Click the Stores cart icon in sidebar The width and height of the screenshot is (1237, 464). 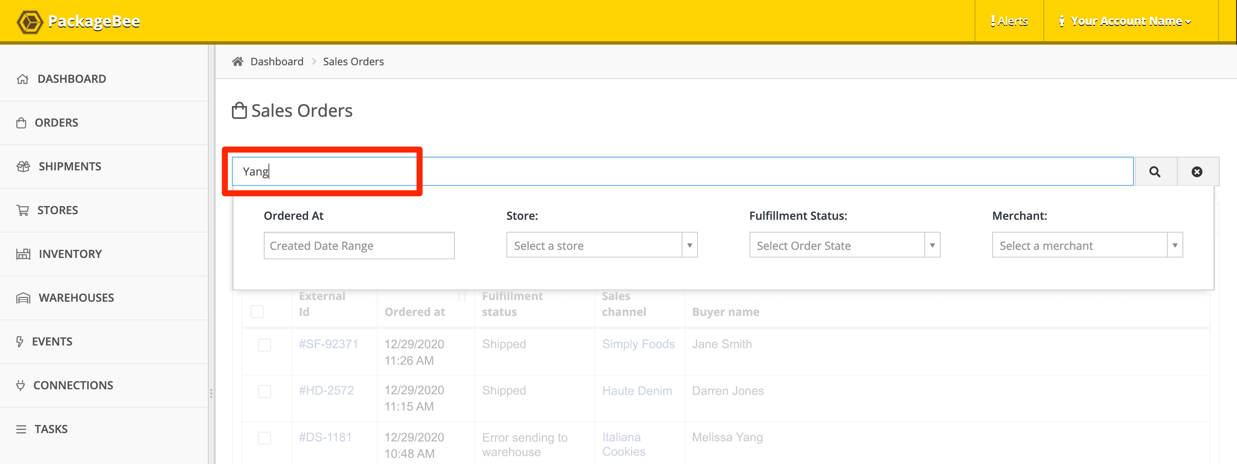click(x=23, y=210)
